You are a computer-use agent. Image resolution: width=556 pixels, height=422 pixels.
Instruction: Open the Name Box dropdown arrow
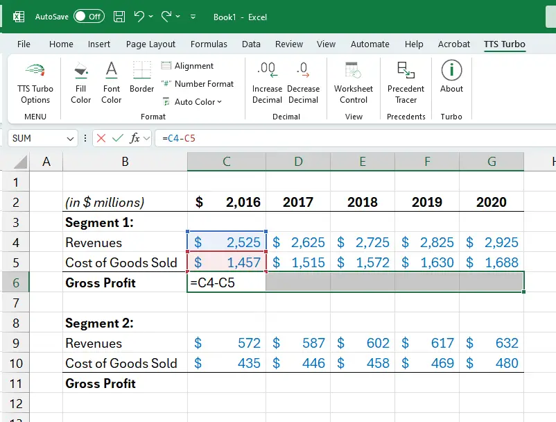tap(70, 138)
